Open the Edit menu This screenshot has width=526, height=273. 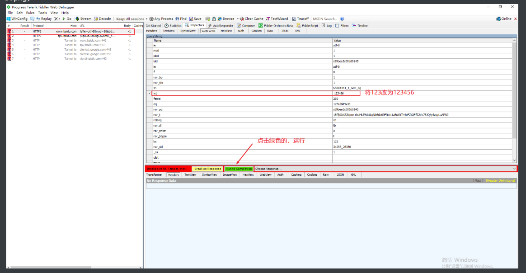coord(19,13)
